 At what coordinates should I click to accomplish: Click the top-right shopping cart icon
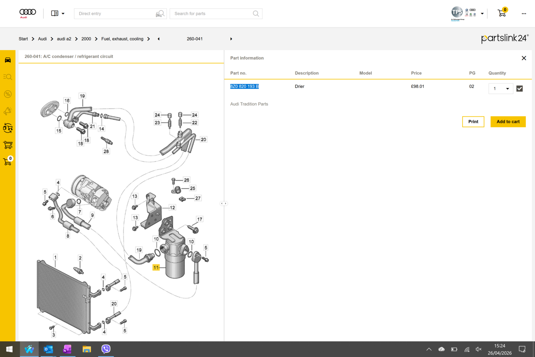click(502, 14)
